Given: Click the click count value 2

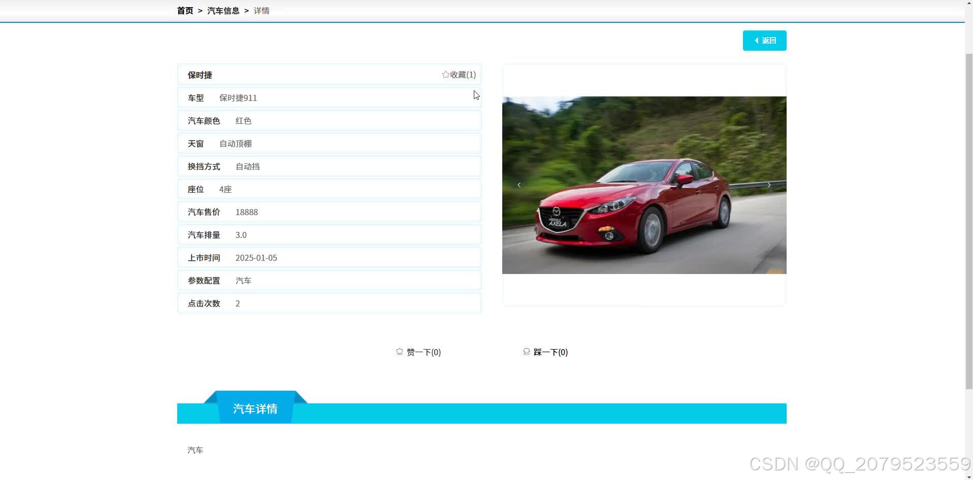Looking at the screenshot, I should [238, 303].
